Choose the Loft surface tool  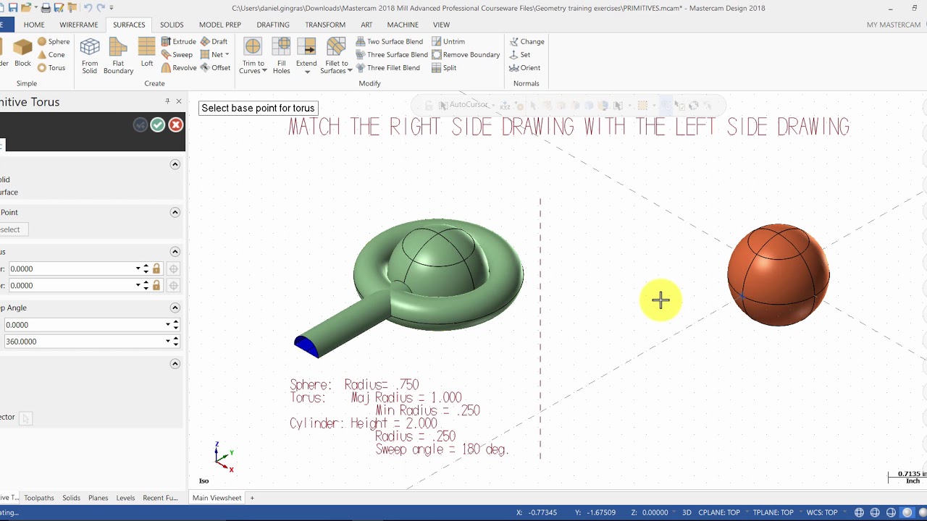(x=147, y=53)
